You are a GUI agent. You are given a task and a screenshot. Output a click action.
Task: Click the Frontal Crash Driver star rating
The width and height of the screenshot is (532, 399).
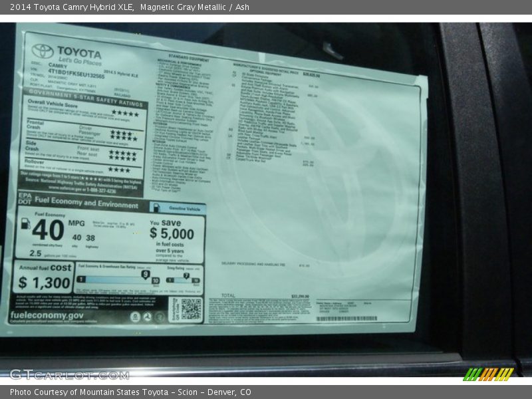(x=122, y=133)
